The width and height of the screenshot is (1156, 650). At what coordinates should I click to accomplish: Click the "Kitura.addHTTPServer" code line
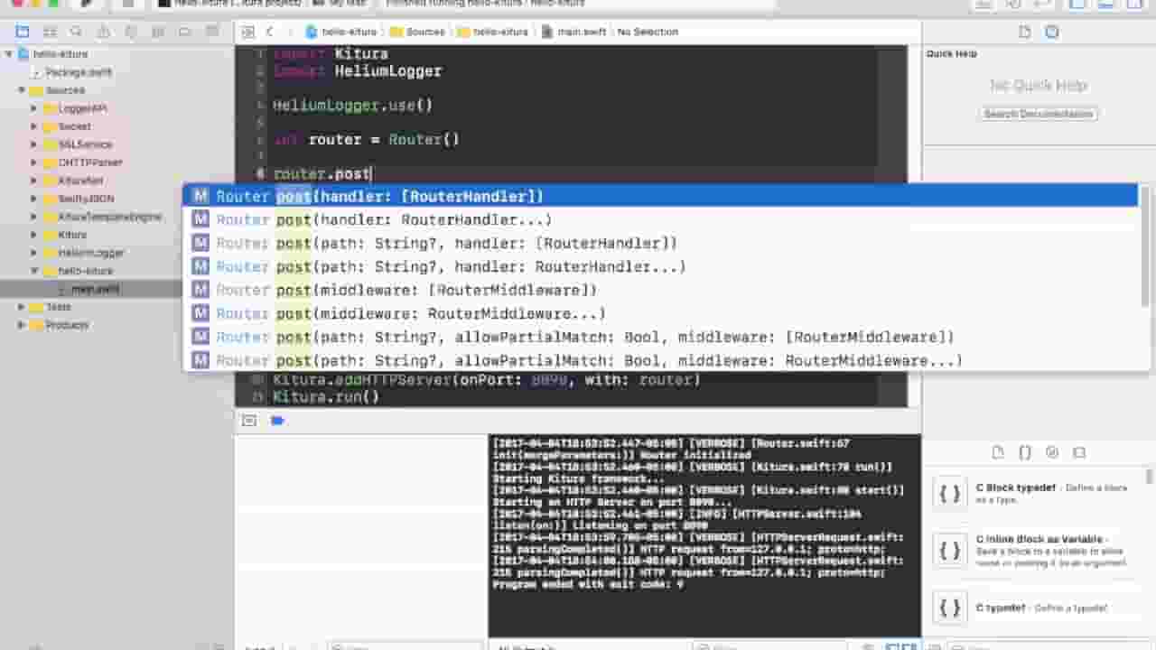click(487, 380)
